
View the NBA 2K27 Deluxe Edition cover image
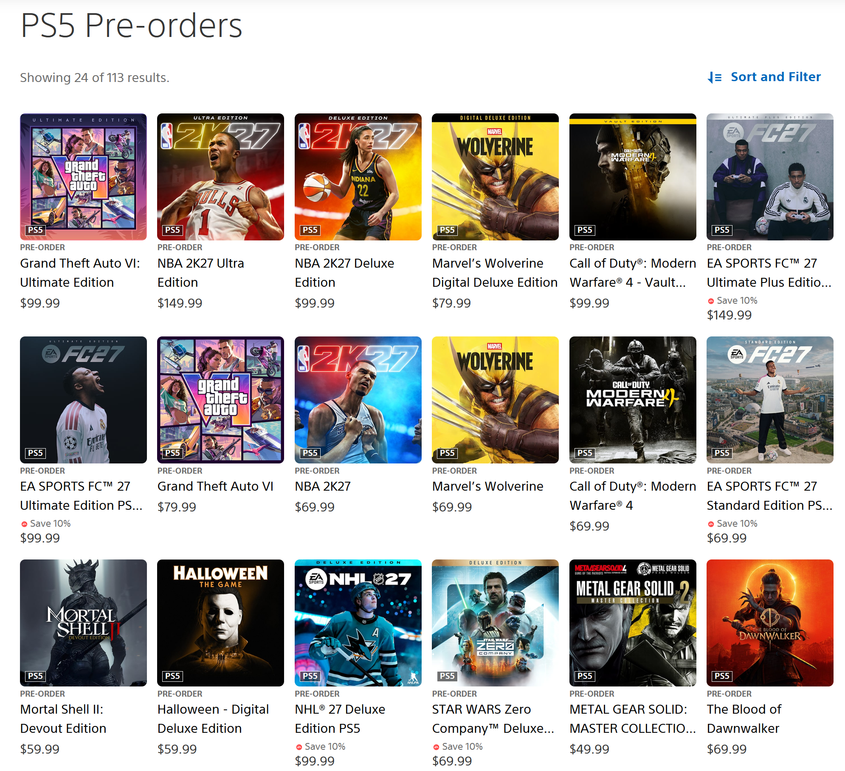[x=358, y=177]
